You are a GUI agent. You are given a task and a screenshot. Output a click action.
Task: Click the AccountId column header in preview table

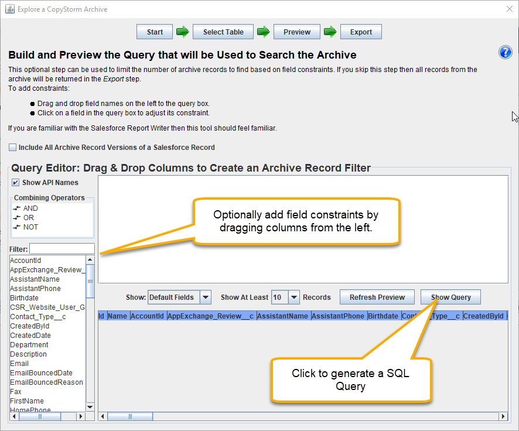148,316
